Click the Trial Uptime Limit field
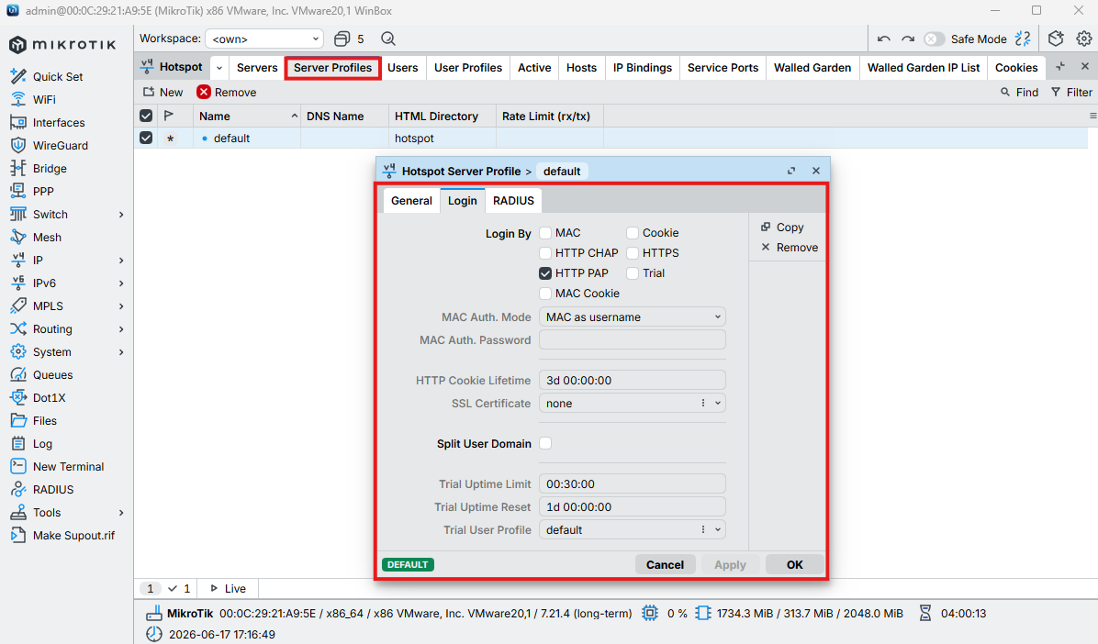 click(633, 483)
